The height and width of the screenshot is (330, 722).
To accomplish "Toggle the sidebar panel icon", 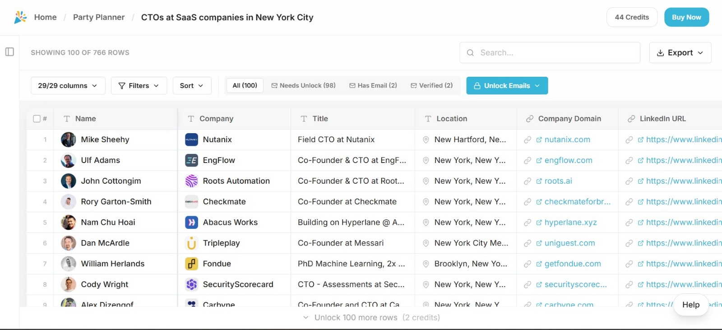I will point(9,52).
